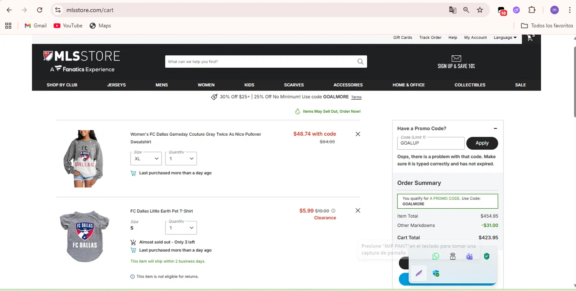Viewport: 576px width, 291px height.
Task: Click the not-eligible-for-returns info icon
Action: coord(132,277)
